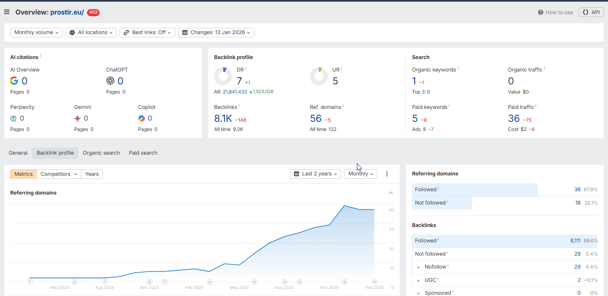
Task: Open the hamburger menu icon
Action: pos(7,12)
